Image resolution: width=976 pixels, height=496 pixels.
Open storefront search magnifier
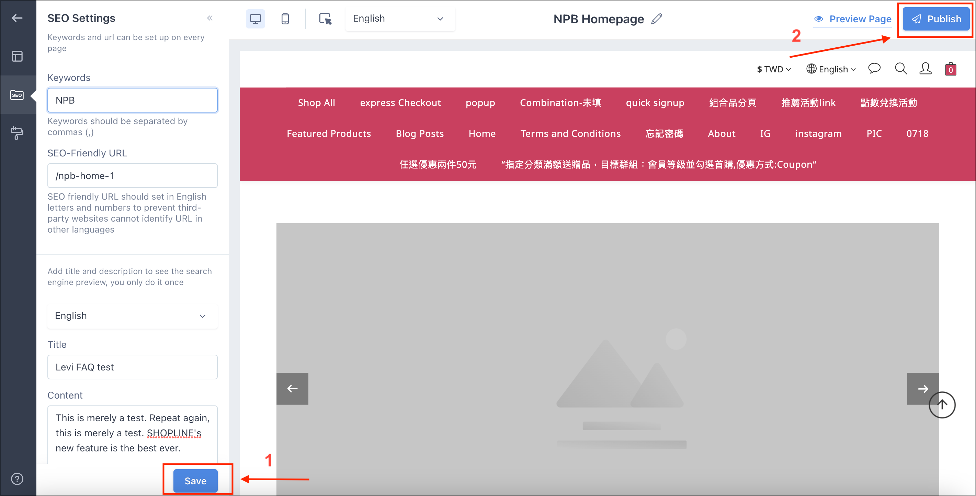click(900, 69)
